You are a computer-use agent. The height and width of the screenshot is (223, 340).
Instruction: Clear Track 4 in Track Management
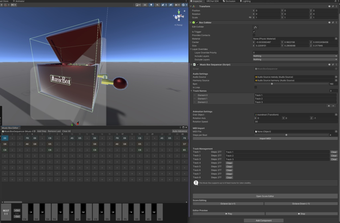pos(229,163)
